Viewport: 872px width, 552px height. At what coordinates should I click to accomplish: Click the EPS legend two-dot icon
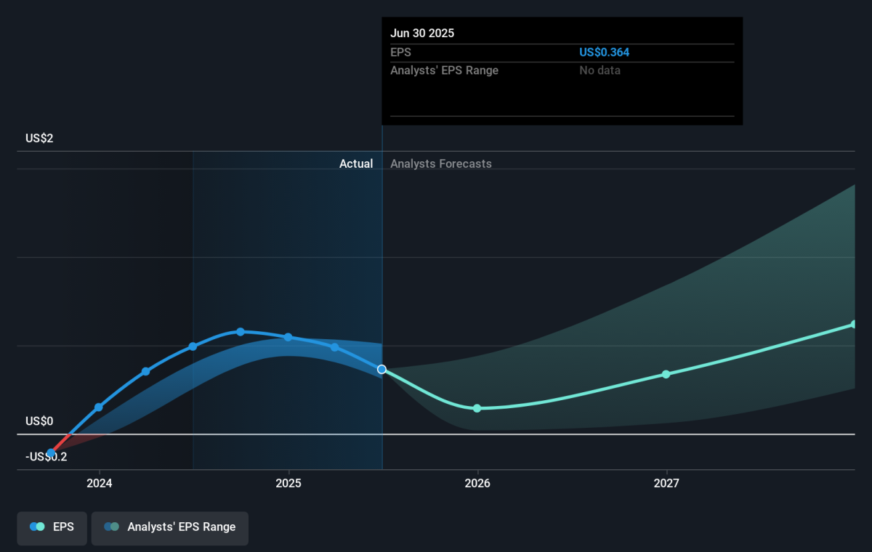[x=37, y=527]
